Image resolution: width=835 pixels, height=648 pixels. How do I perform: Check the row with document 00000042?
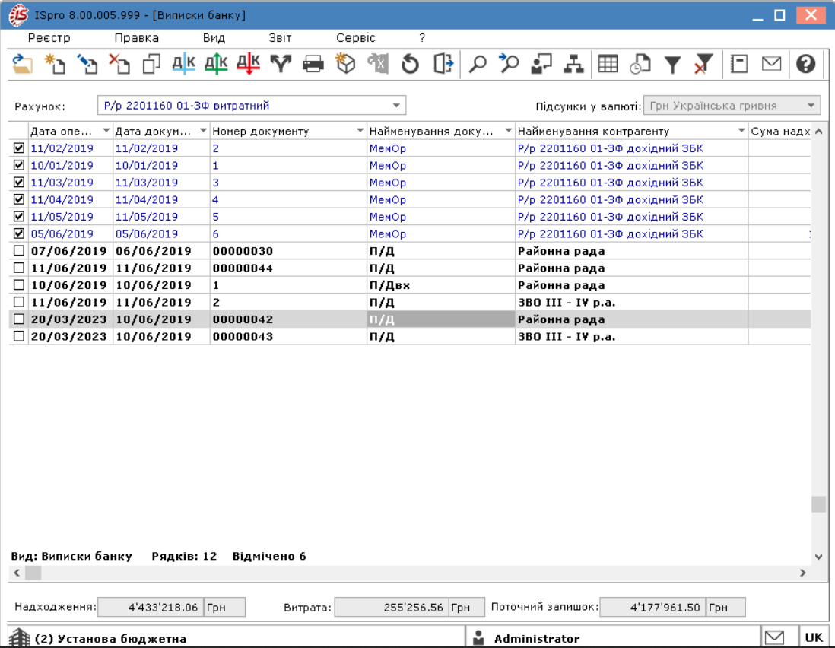(19, 319)
